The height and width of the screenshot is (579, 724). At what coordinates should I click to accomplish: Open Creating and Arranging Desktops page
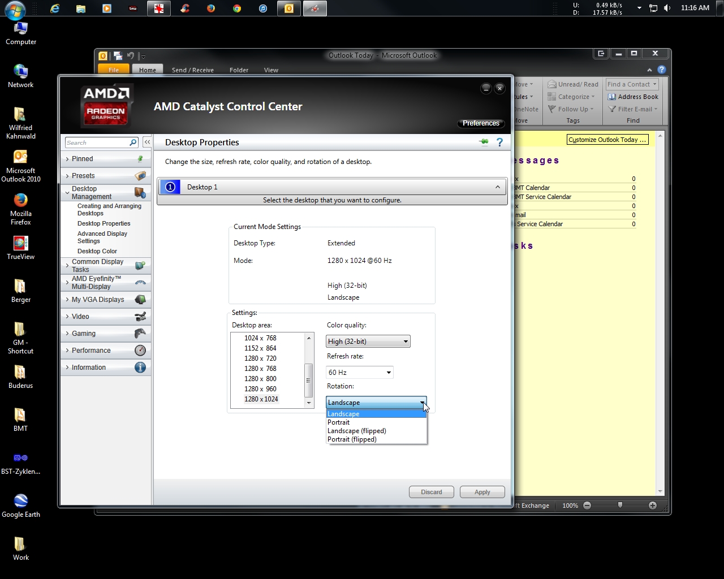109,210
